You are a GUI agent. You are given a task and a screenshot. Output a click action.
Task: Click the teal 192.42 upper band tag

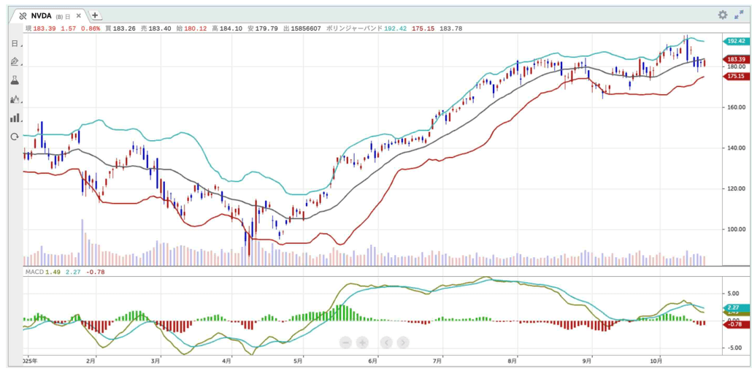click(734, 42)
